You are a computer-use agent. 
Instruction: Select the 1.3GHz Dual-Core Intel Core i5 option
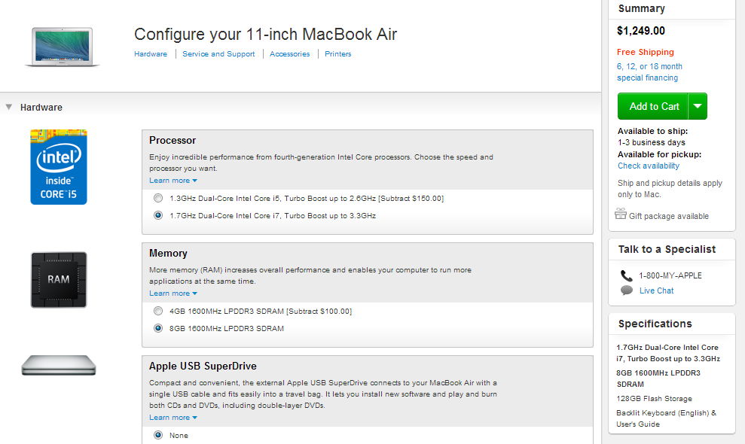click(x=158, y=198)
